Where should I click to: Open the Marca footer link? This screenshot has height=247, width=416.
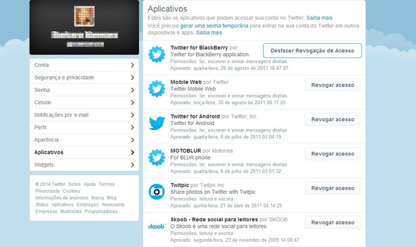click(98, 198)
